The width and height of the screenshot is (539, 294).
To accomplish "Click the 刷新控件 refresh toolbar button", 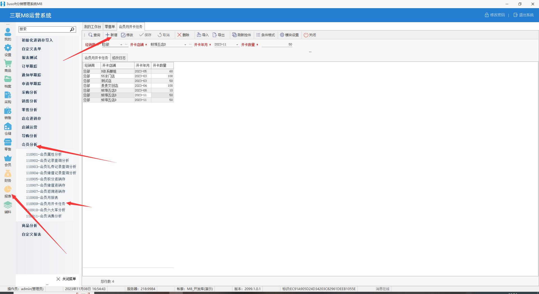I will click(241, 35).
